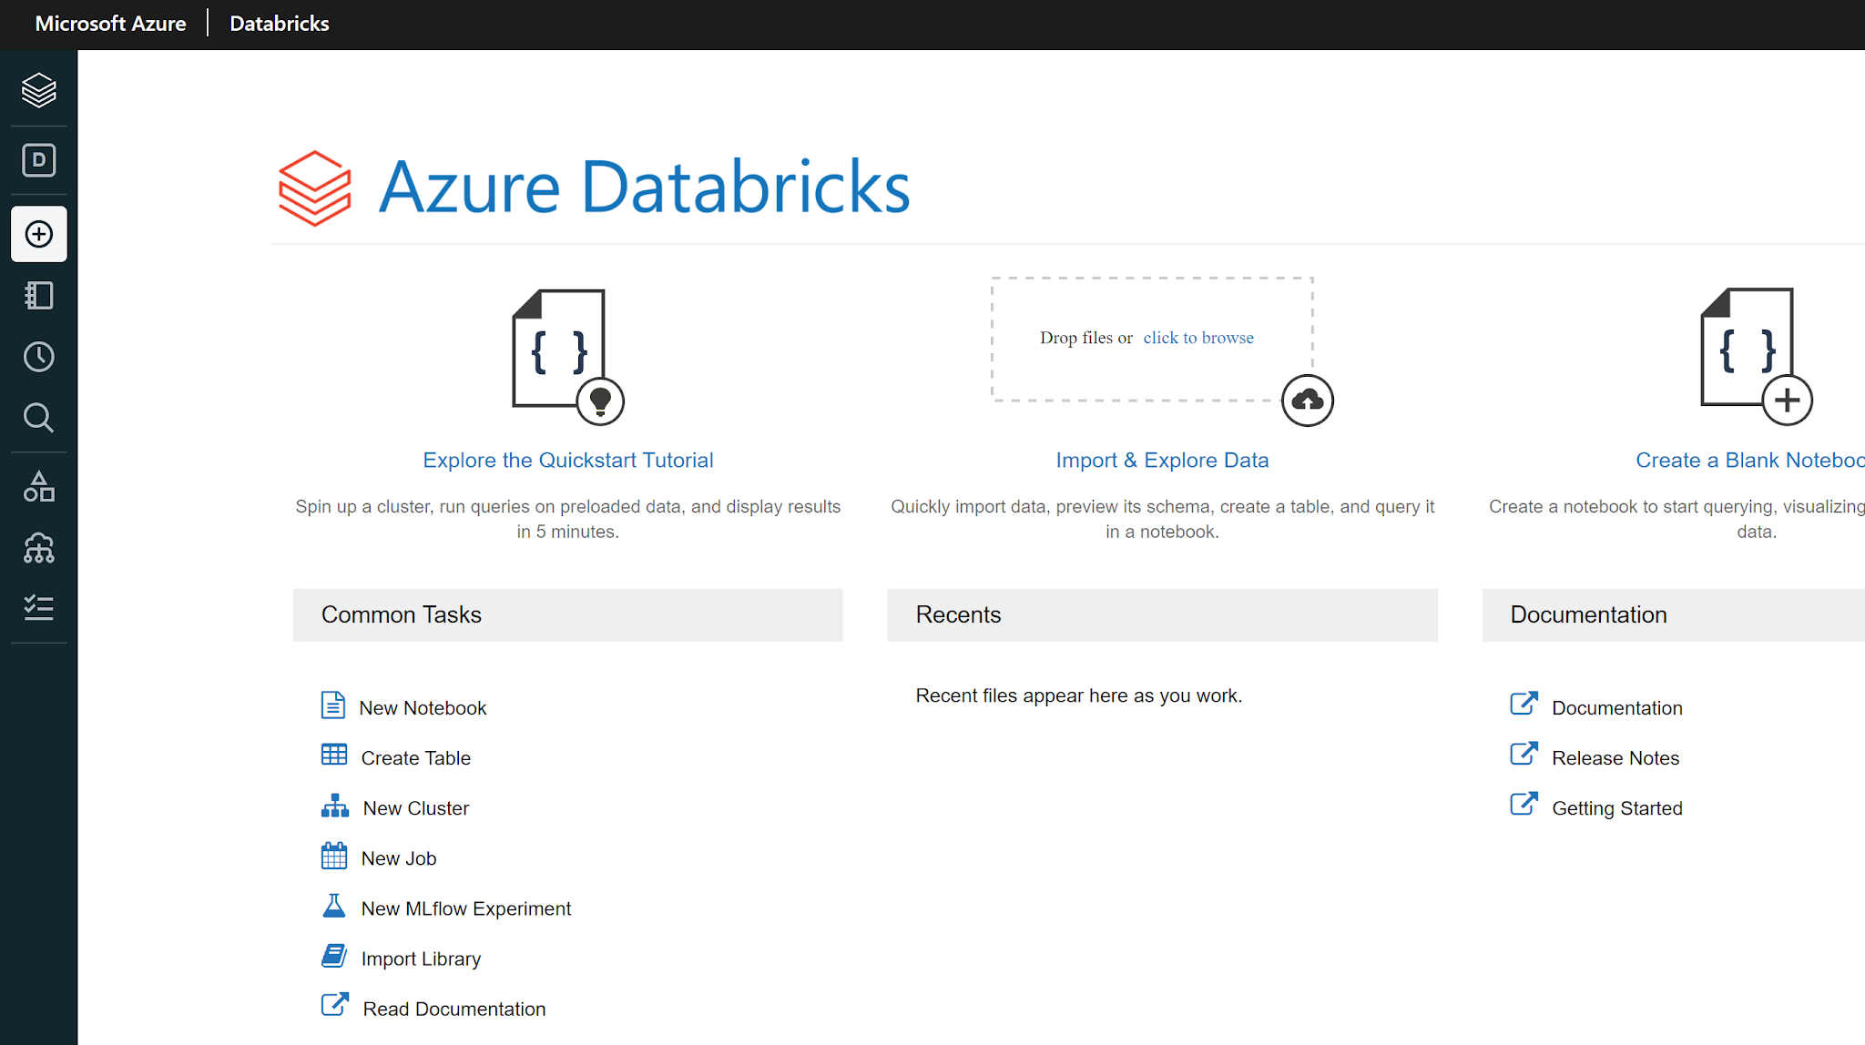This screenshot has width=1865, height=1045.
Task: Click the Azure Databricks title heading
Action: point(644,187)
